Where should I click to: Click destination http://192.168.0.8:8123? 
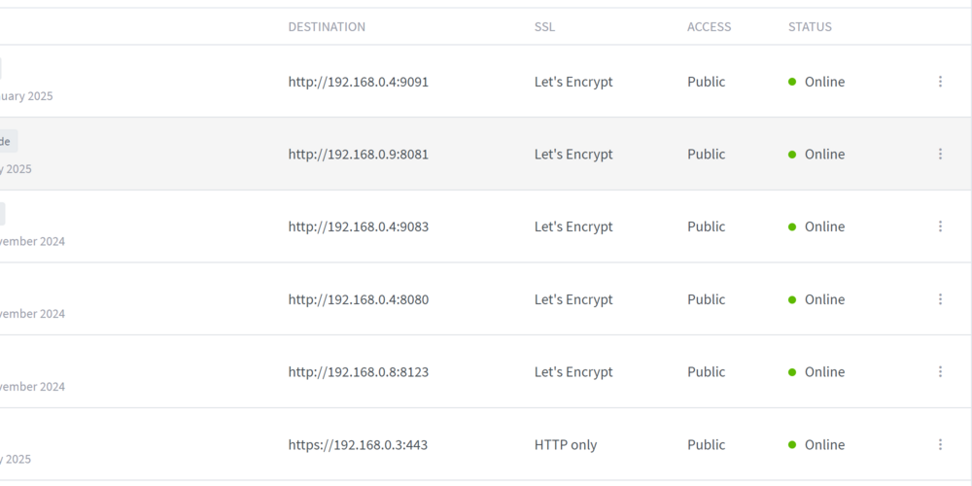click(359, 372)
